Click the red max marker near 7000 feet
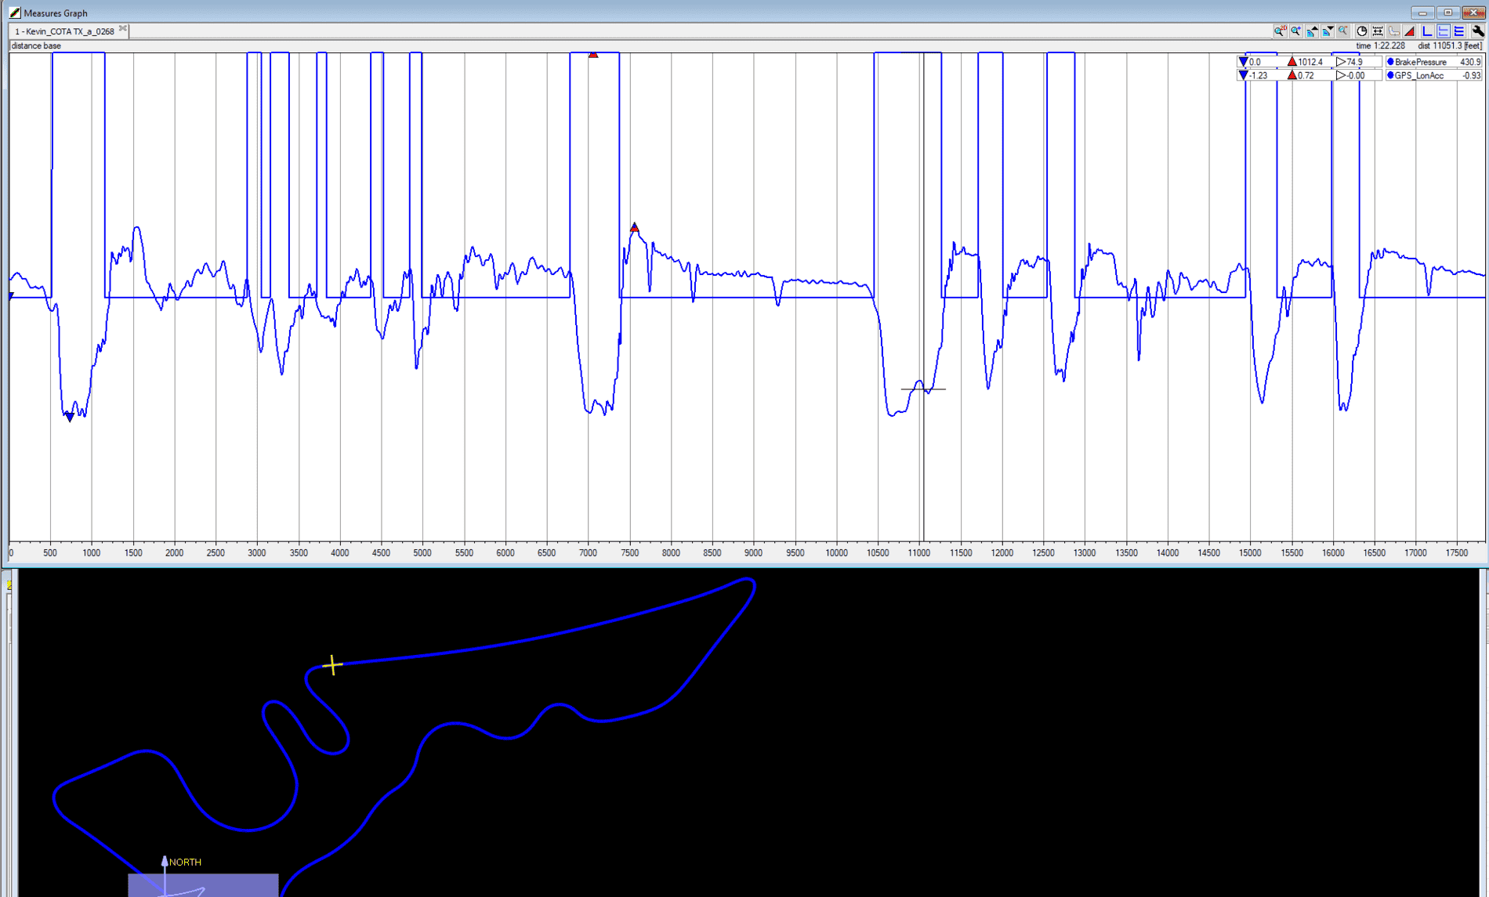1489x897 pixels. coord(593,55)
